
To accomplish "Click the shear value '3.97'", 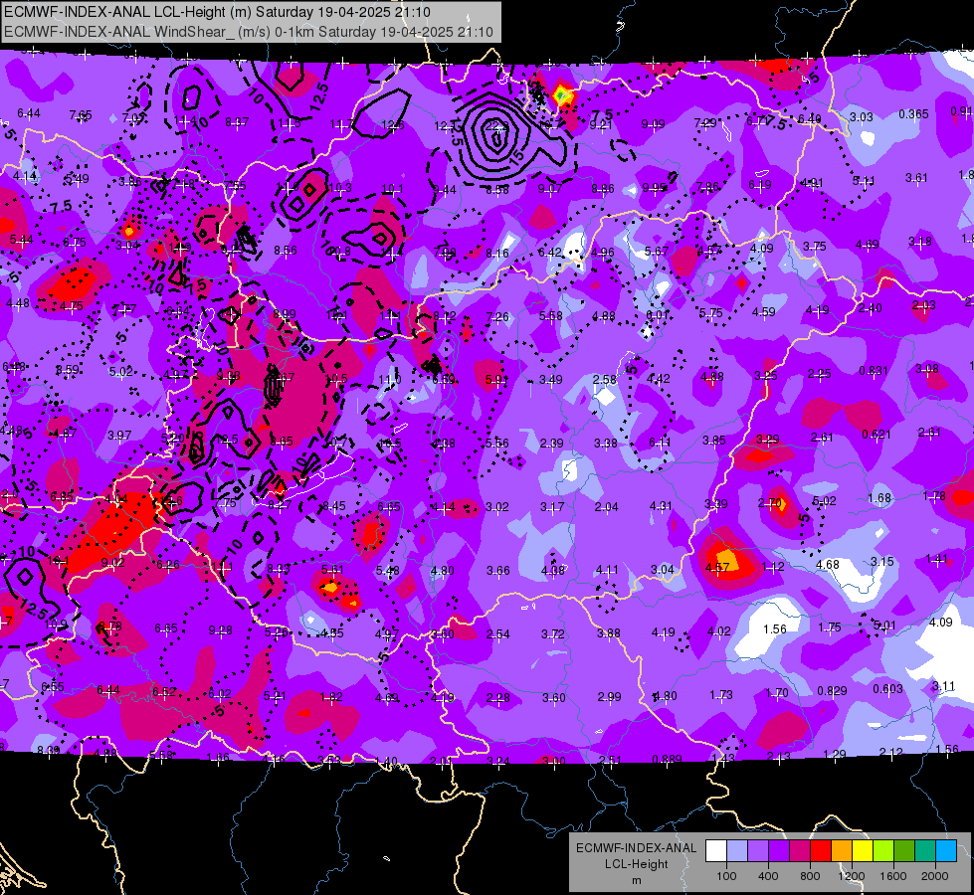I will click(x=119, y=435).
